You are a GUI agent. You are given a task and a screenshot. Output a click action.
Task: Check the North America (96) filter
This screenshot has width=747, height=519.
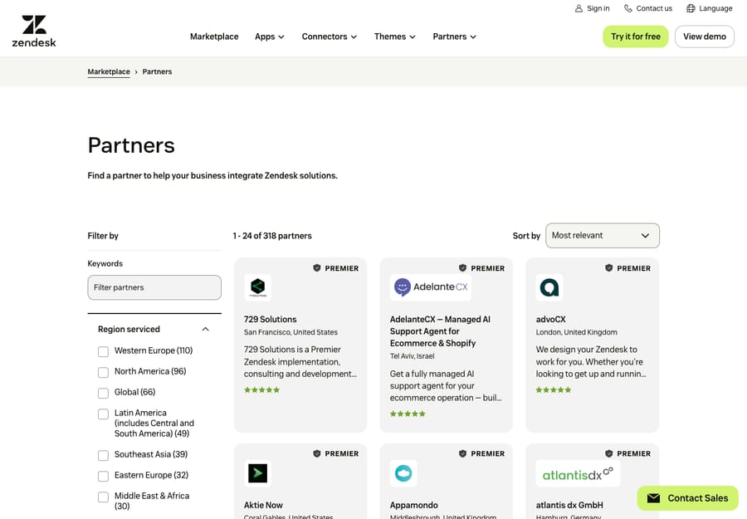click(104, 372)
